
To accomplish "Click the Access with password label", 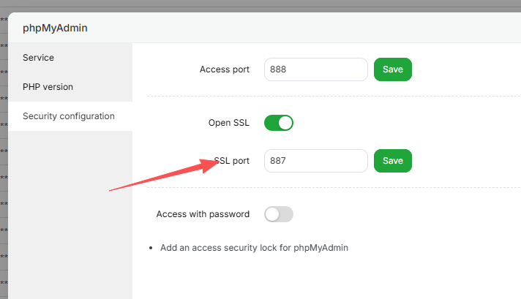I will 203,214.
